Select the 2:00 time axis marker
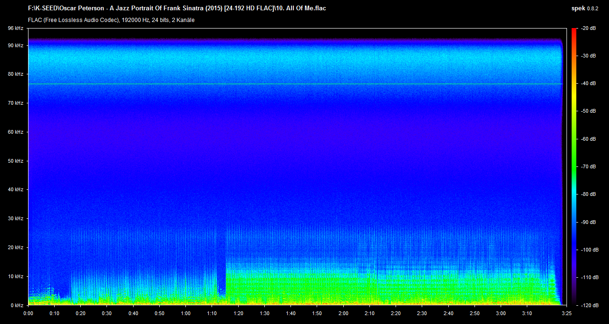This screenshot has width=609, height=324. (343, 313)
